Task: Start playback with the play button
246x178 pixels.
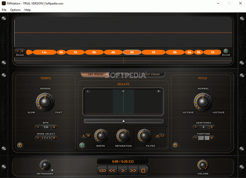Action: coord(123,171)
